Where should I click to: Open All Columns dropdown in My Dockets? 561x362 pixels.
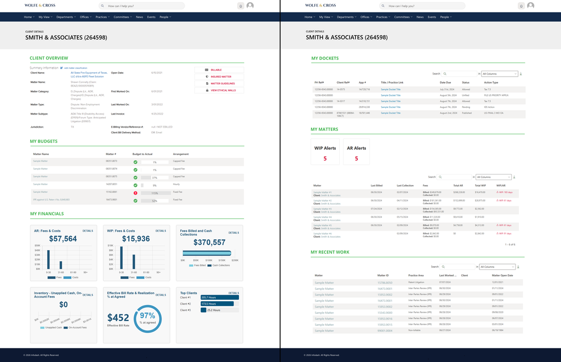tap(500, 74)
